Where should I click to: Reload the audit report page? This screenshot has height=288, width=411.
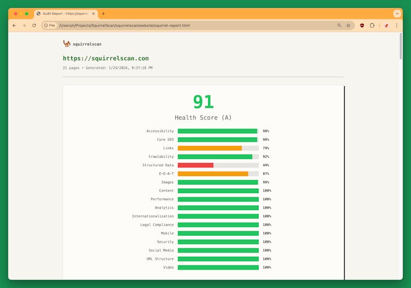tap(34, 25)
